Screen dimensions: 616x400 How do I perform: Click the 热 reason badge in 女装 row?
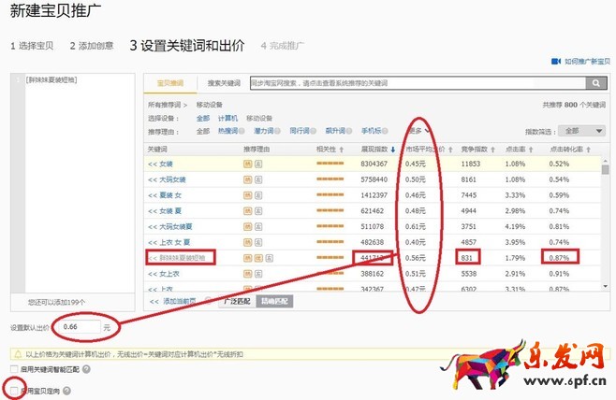[247, 164]
